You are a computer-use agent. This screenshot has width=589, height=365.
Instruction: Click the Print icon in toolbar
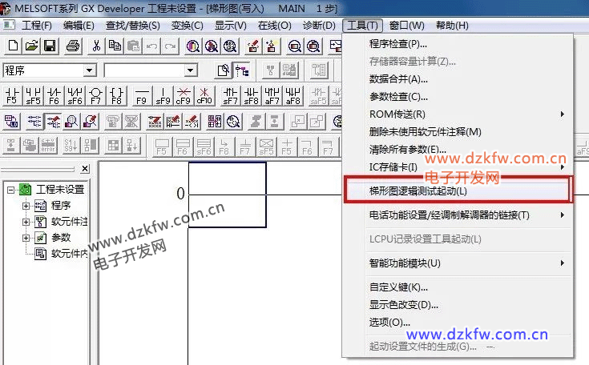coord(72,46)
